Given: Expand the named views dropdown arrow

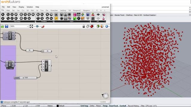Looking at the screenshot, I should coord(40,26).
